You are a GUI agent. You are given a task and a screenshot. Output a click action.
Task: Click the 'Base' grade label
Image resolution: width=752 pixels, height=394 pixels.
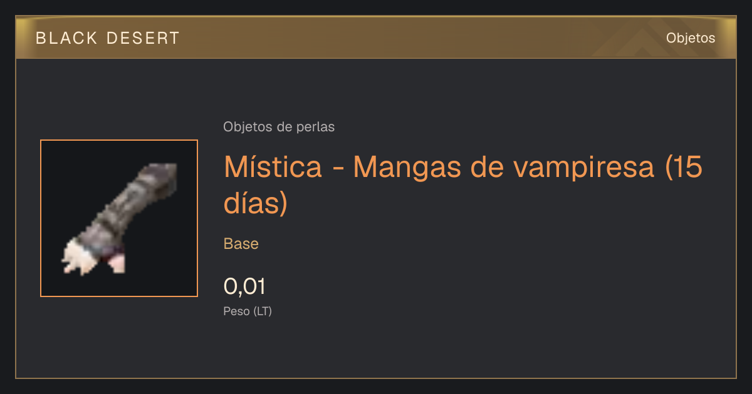pos(241,244)
